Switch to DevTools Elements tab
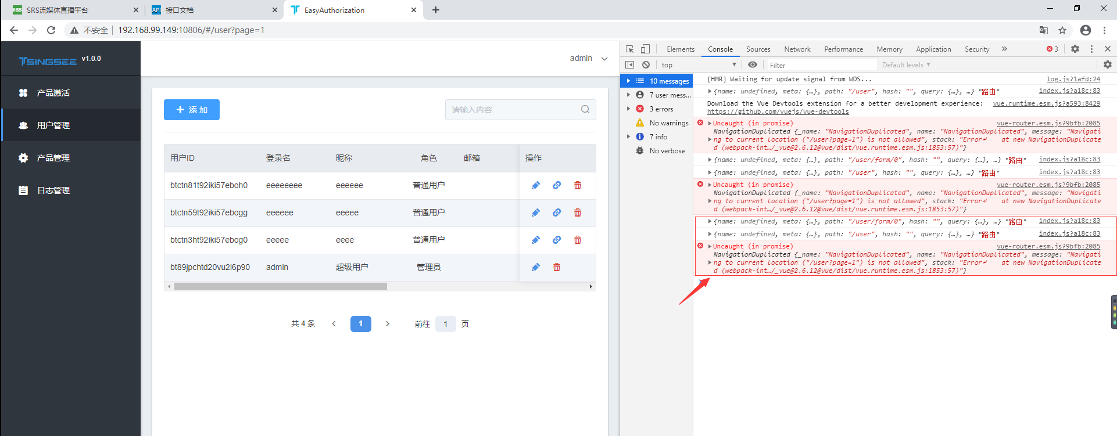The image size is (1117, 436). point(681,49)
